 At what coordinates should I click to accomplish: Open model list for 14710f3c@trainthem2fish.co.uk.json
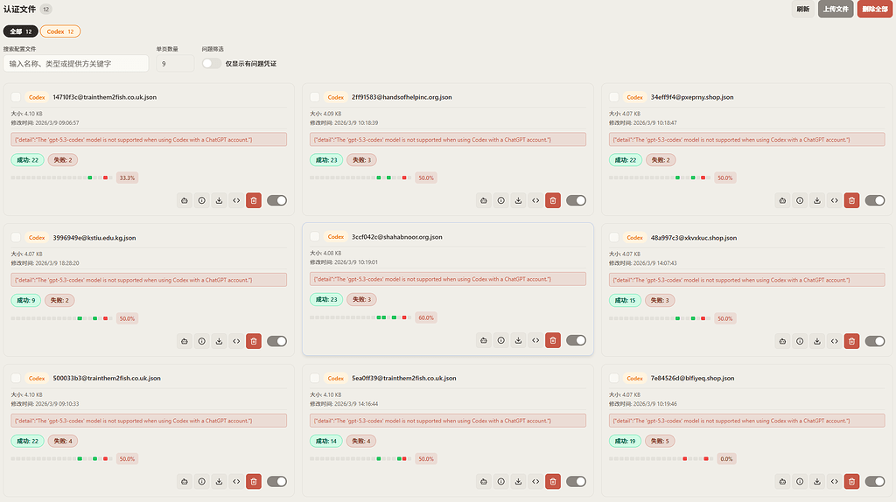point(185,200)
